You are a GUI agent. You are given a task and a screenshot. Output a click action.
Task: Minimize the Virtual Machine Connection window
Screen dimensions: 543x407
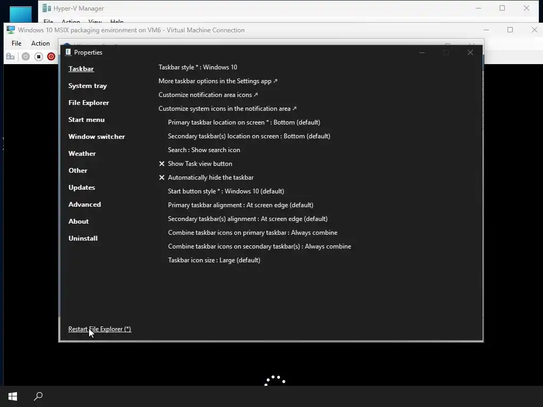point(486,30)
